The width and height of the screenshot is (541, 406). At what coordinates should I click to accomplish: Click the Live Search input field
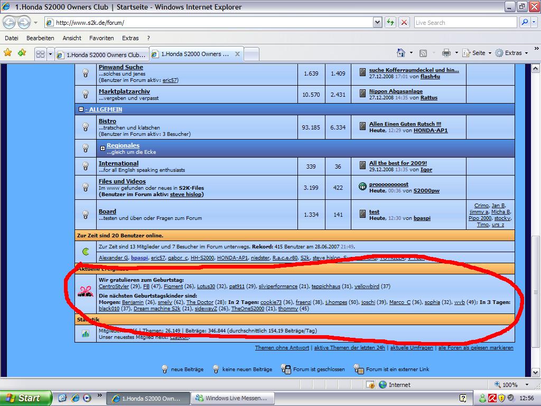coord(464,23)
